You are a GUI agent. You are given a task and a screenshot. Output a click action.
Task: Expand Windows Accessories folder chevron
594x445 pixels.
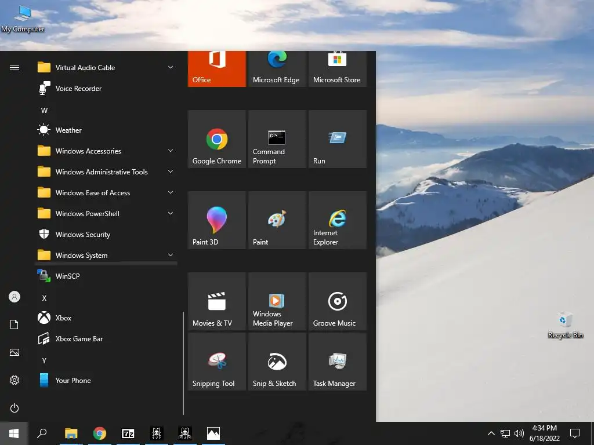pyautogui.click(x=171, y=151)
